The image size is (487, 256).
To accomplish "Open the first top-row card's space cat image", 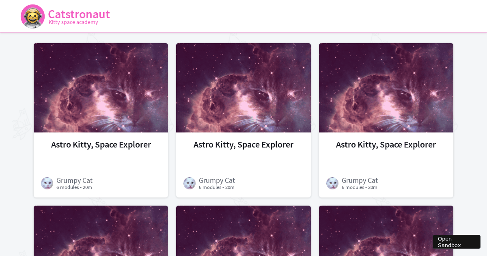I will pyautogui.click(x=101, y=88).
